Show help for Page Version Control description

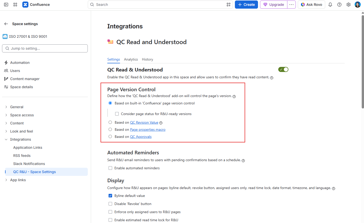point(234,96)
